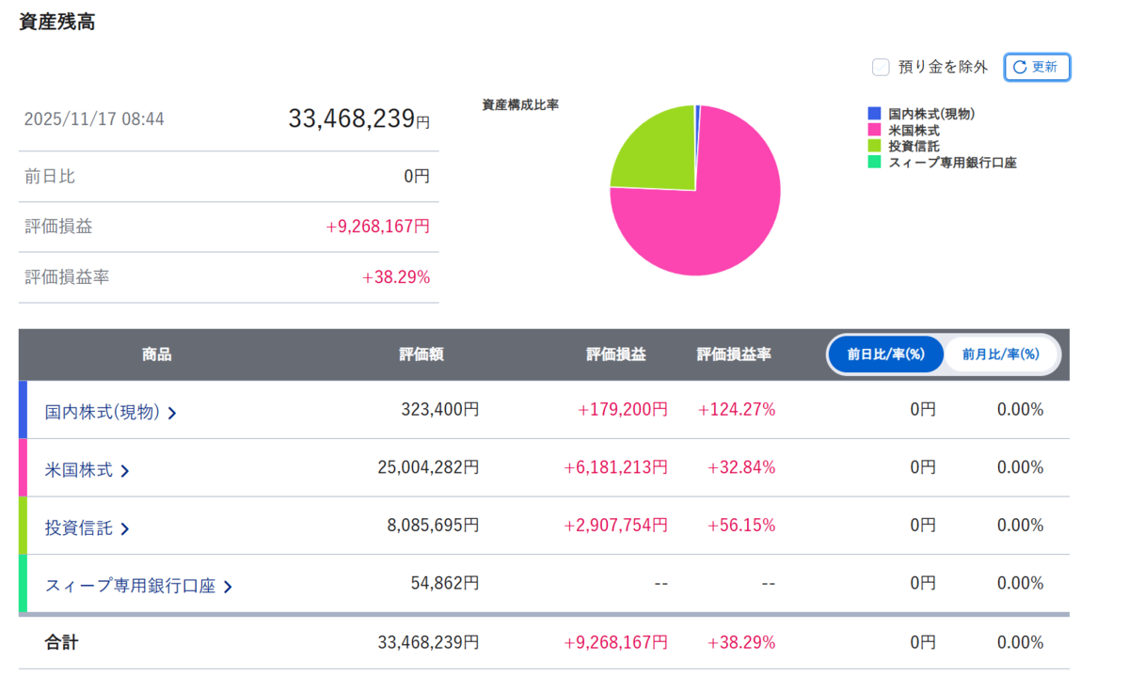Click the 評価損益率 column header
Screen dimensions: 1129x692
[734, 354]
